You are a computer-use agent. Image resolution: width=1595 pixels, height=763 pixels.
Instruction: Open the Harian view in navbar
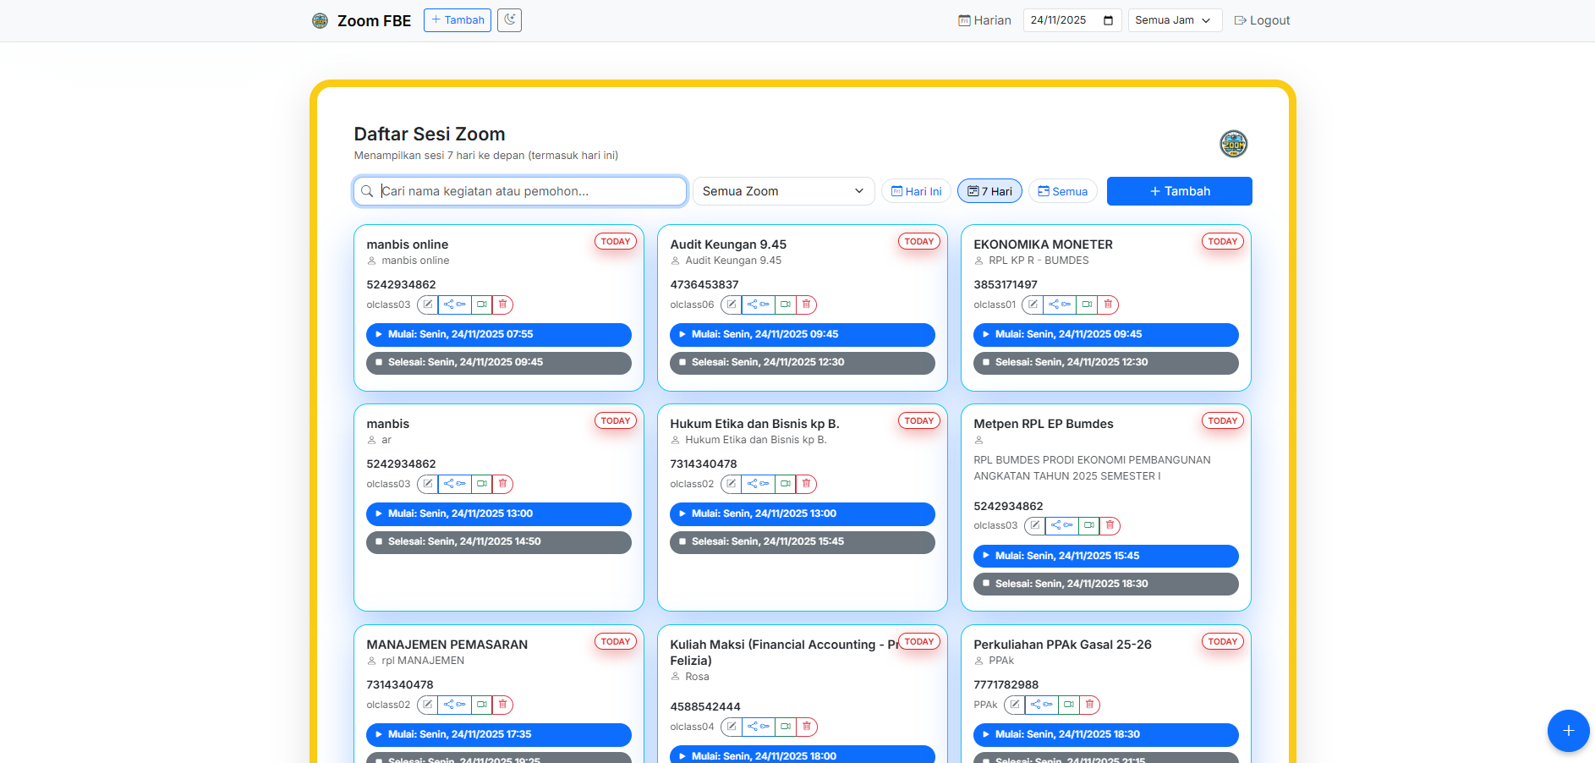click(984, 20)
